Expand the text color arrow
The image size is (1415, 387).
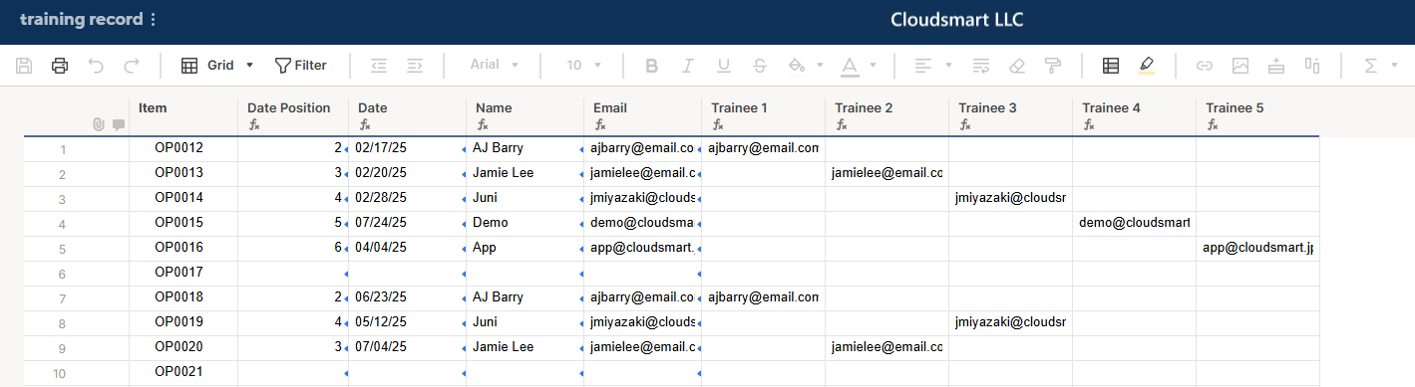coord(874,66)
